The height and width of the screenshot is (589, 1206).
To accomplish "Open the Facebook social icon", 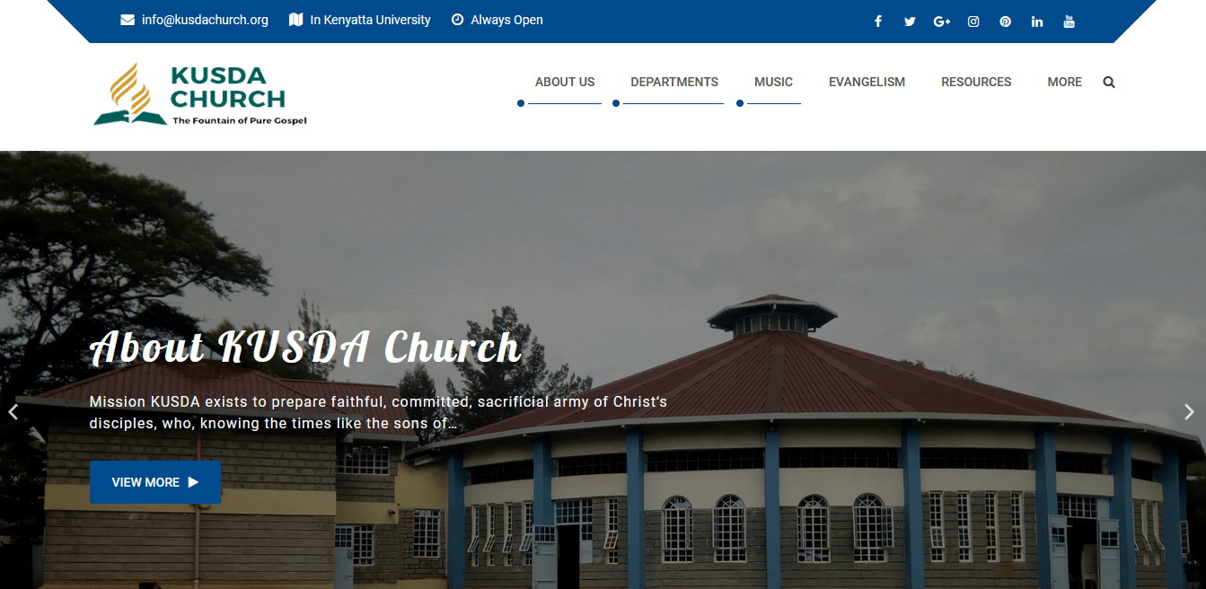I will (878, 22).
